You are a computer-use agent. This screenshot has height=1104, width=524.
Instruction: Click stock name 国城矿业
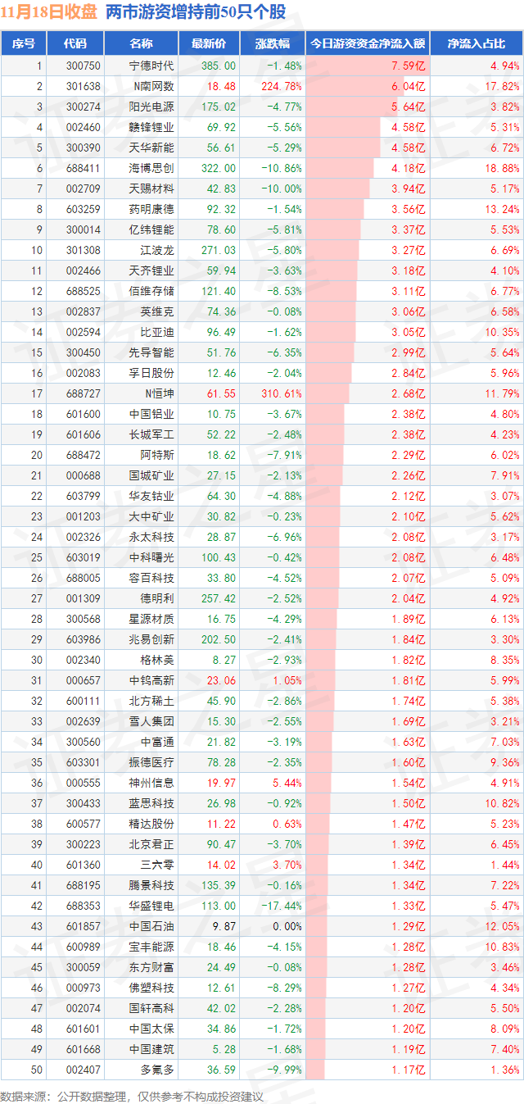point(152,475)
